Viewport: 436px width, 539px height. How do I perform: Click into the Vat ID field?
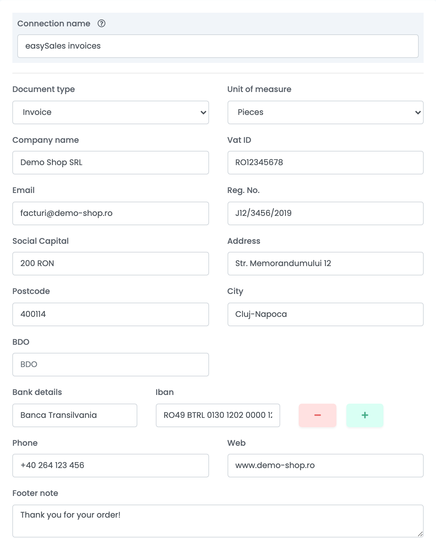click(x=325, y=163)
